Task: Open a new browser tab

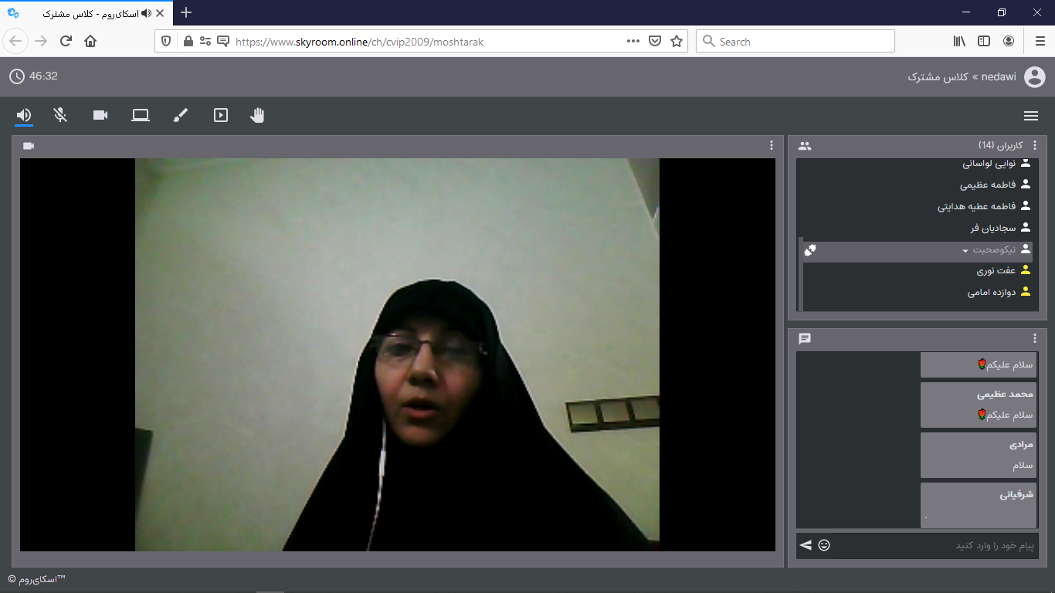Action: pos(186,12)
